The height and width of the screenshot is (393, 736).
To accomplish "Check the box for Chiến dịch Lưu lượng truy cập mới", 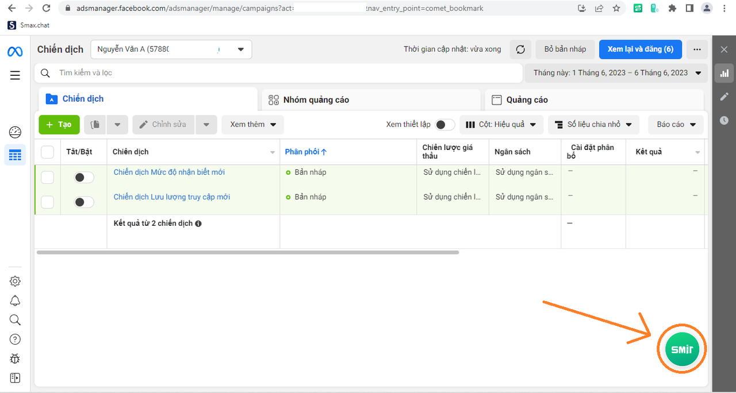I will click(x=47, y=202).
